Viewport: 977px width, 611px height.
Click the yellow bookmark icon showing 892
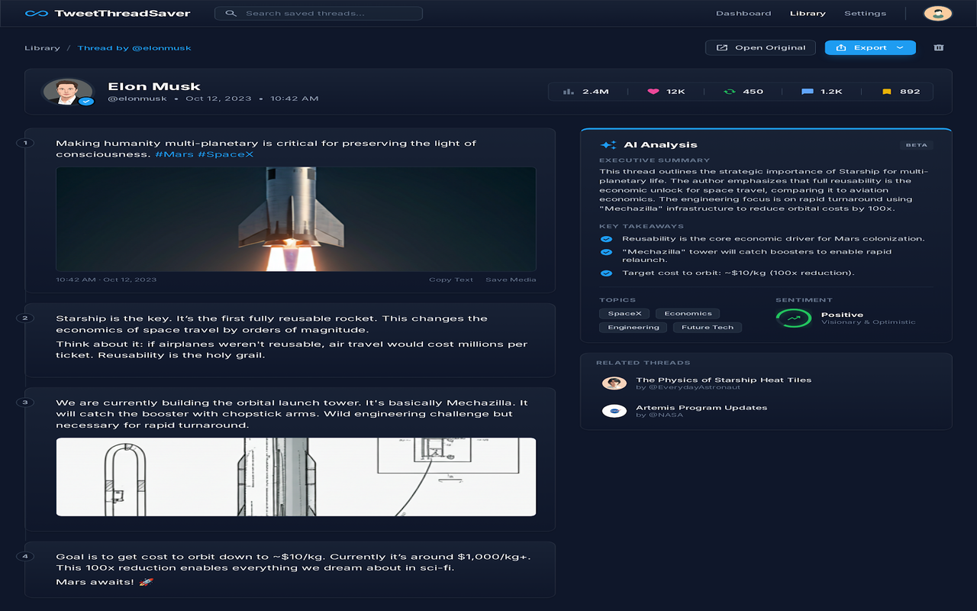pos(887,91)
